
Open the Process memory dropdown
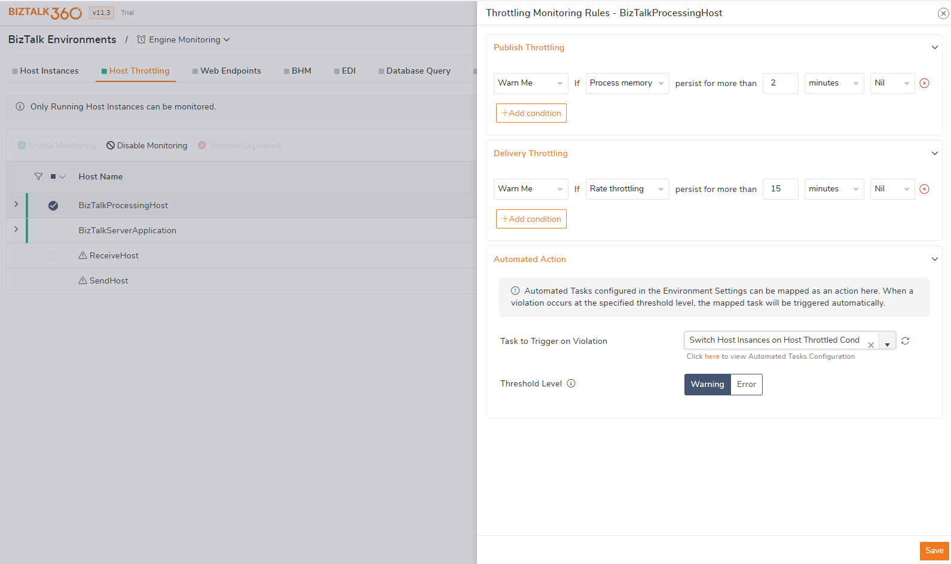(x=627, y=83)
